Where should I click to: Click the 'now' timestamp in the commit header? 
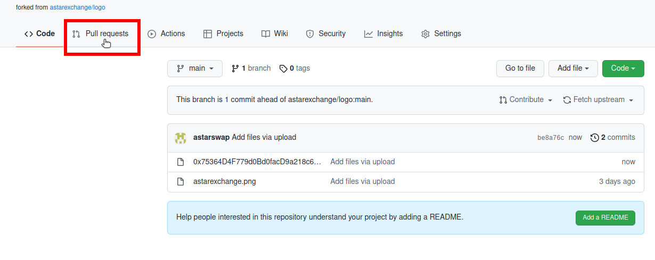point(575,137)
